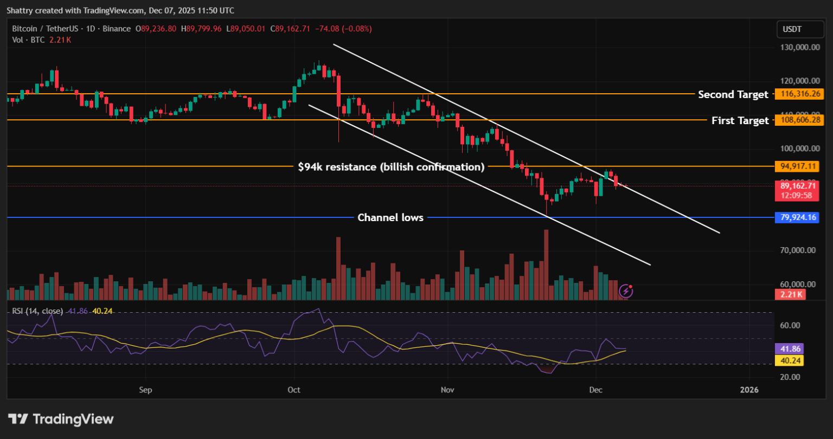Click the 116,316.26 orange price tag
The width and height of the screenshot is (833, 439).
(x=799, y=94)
